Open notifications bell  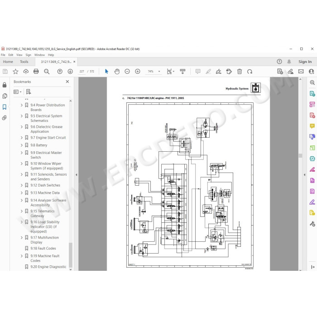click(289, 62)
